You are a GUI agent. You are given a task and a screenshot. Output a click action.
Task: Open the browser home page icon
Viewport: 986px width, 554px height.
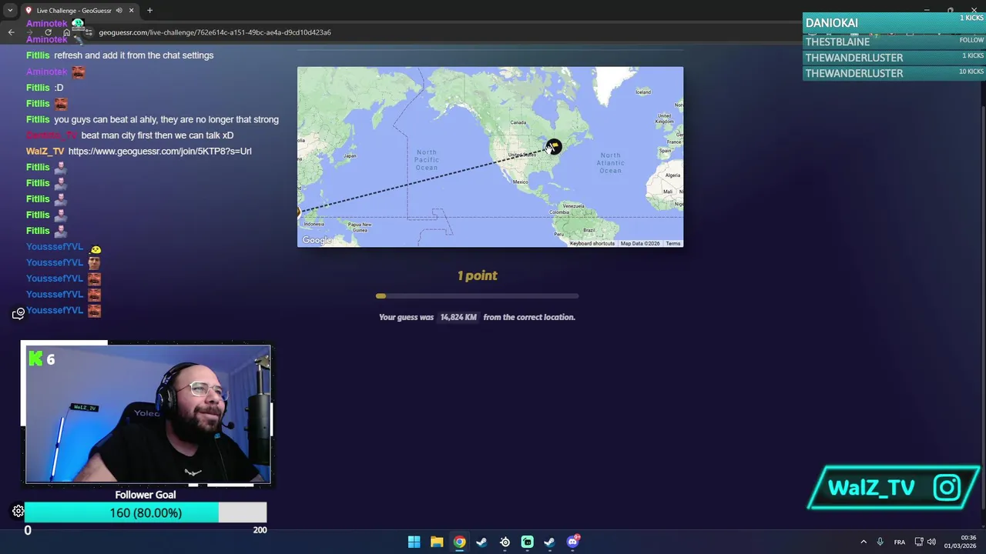pyautogui.click(x=66, y=32)
